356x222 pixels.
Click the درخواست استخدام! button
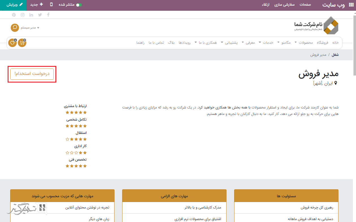tap(32, 74)
